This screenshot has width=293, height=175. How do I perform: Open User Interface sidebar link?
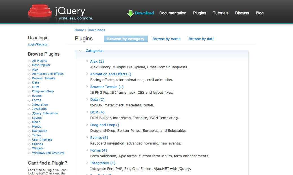pyautogui.click(x=42, y=140)
